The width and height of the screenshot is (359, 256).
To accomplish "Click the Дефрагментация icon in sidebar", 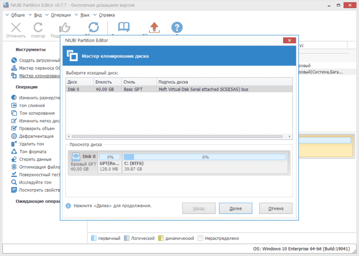I will click(x=14, y=136).
